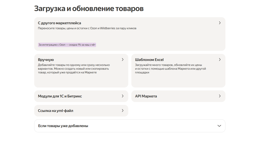Click the manual product adding description text

coord(74,69)
